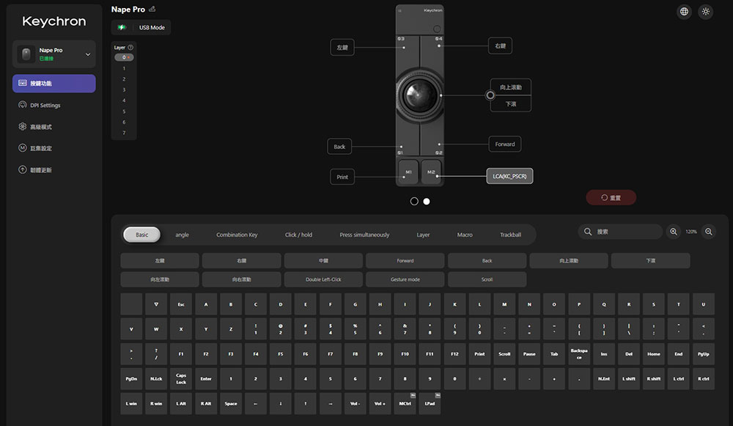Switch to the Combination Key tab

click(x=237, y=235)
